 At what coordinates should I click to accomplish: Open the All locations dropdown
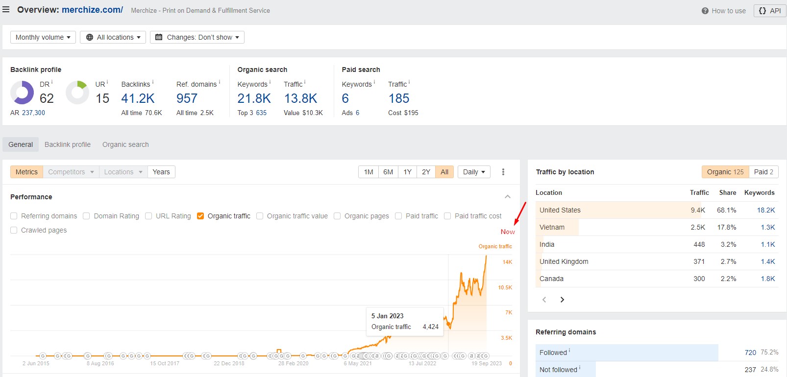pyautogui.click(x=113, y=37)
